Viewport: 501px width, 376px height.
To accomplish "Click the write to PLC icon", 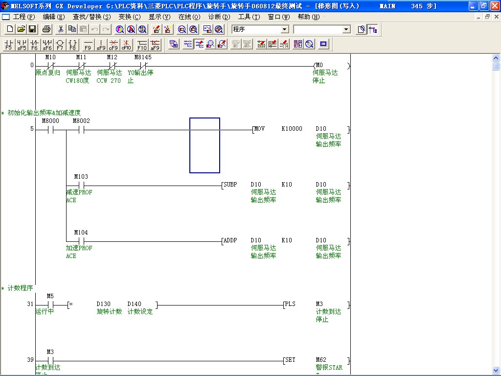I will coord(156,29).
